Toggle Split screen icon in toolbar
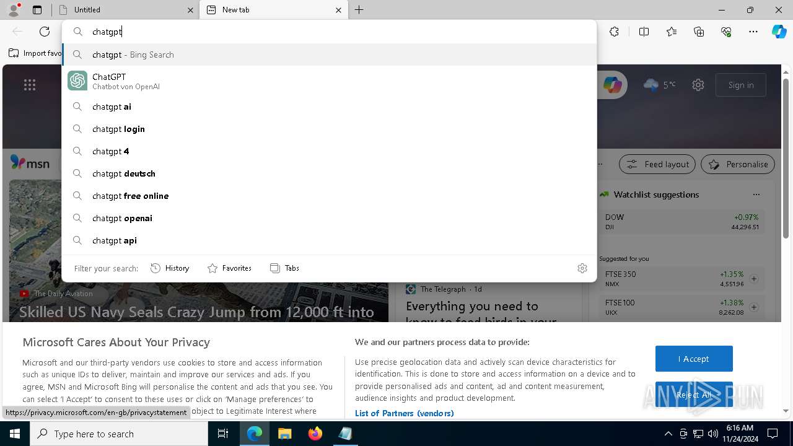The width and height of the screenshot is (793, 446). click(x=644, y=32)
